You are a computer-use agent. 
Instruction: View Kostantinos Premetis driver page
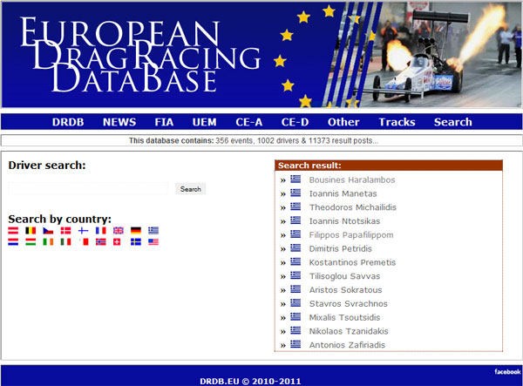click(352, 262)
